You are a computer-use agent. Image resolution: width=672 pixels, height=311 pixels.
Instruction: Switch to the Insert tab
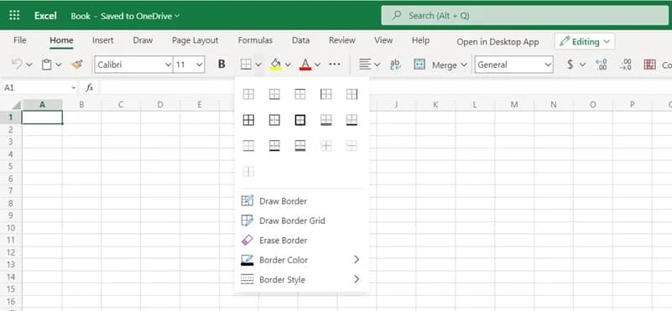[x=103, y=40]
